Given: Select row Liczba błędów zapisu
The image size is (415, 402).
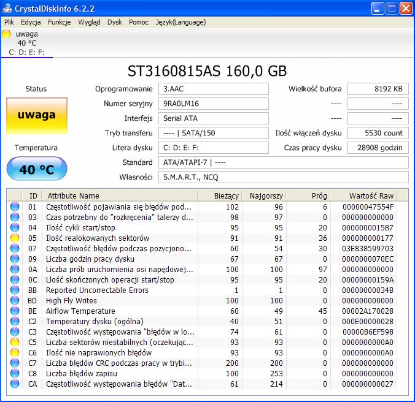Looking at the screenshot, I should (203, 373).
